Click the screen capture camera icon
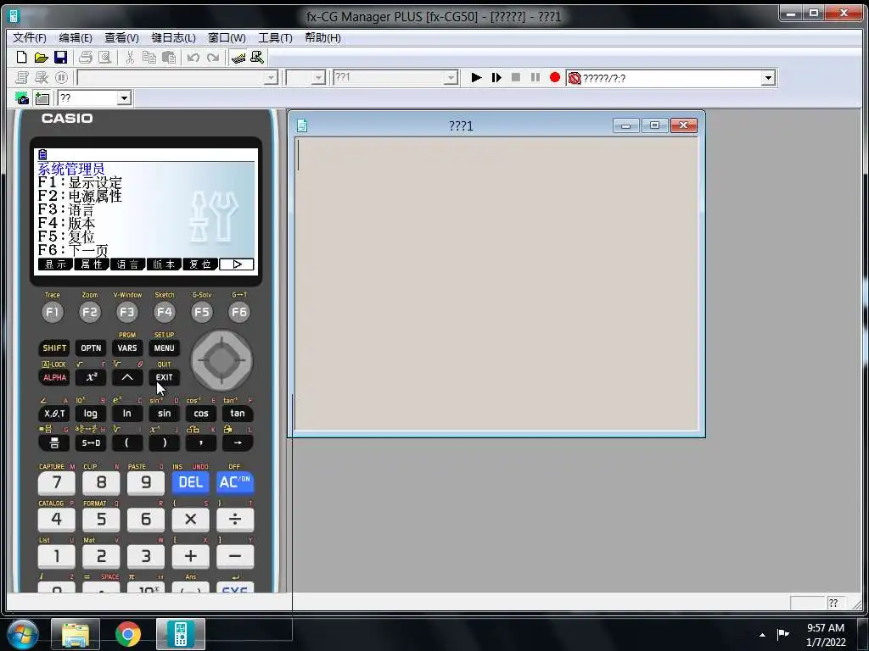Screen dimensions: 869x651 22,98
